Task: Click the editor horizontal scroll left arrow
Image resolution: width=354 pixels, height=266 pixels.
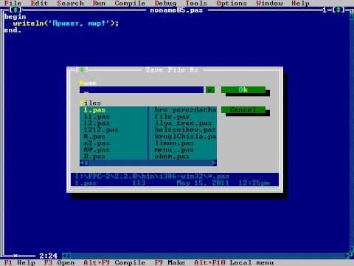Action: click(66, 256)
